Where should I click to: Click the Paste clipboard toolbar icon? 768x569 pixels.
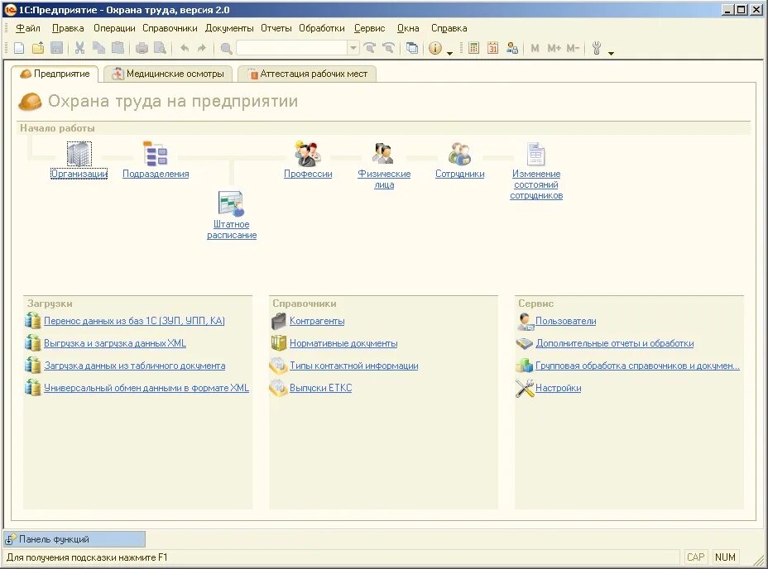(x=118, y=48)
